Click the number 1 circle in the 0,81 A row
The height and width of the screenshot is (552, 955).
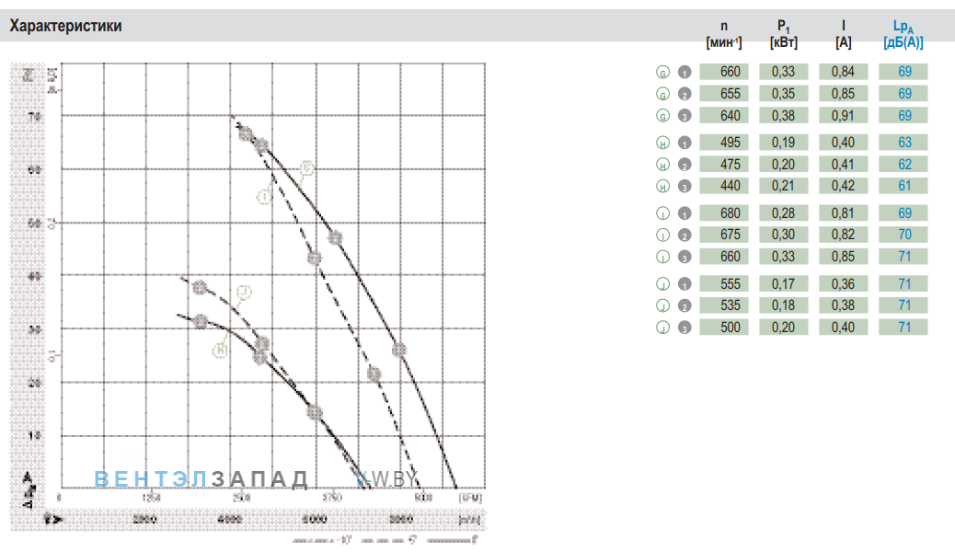pos(685,213)
